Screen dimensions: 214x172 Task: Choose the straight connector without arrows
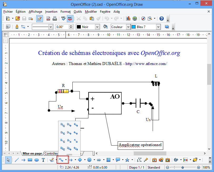pyautogui.click(x=63, y=141)
